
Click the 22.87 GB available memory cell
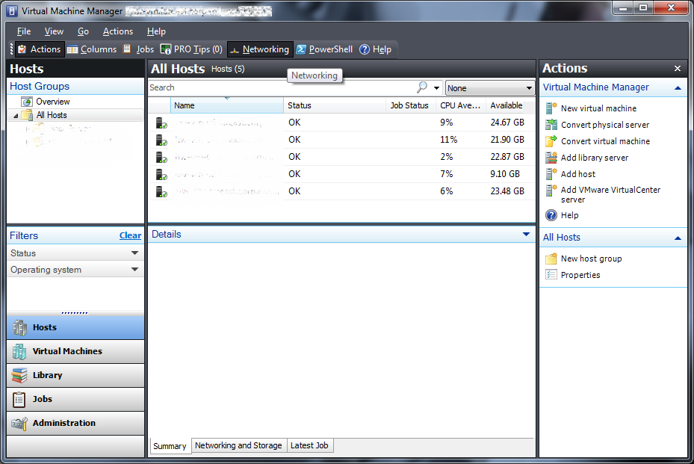pyautogui.click(x=507, y=157)
